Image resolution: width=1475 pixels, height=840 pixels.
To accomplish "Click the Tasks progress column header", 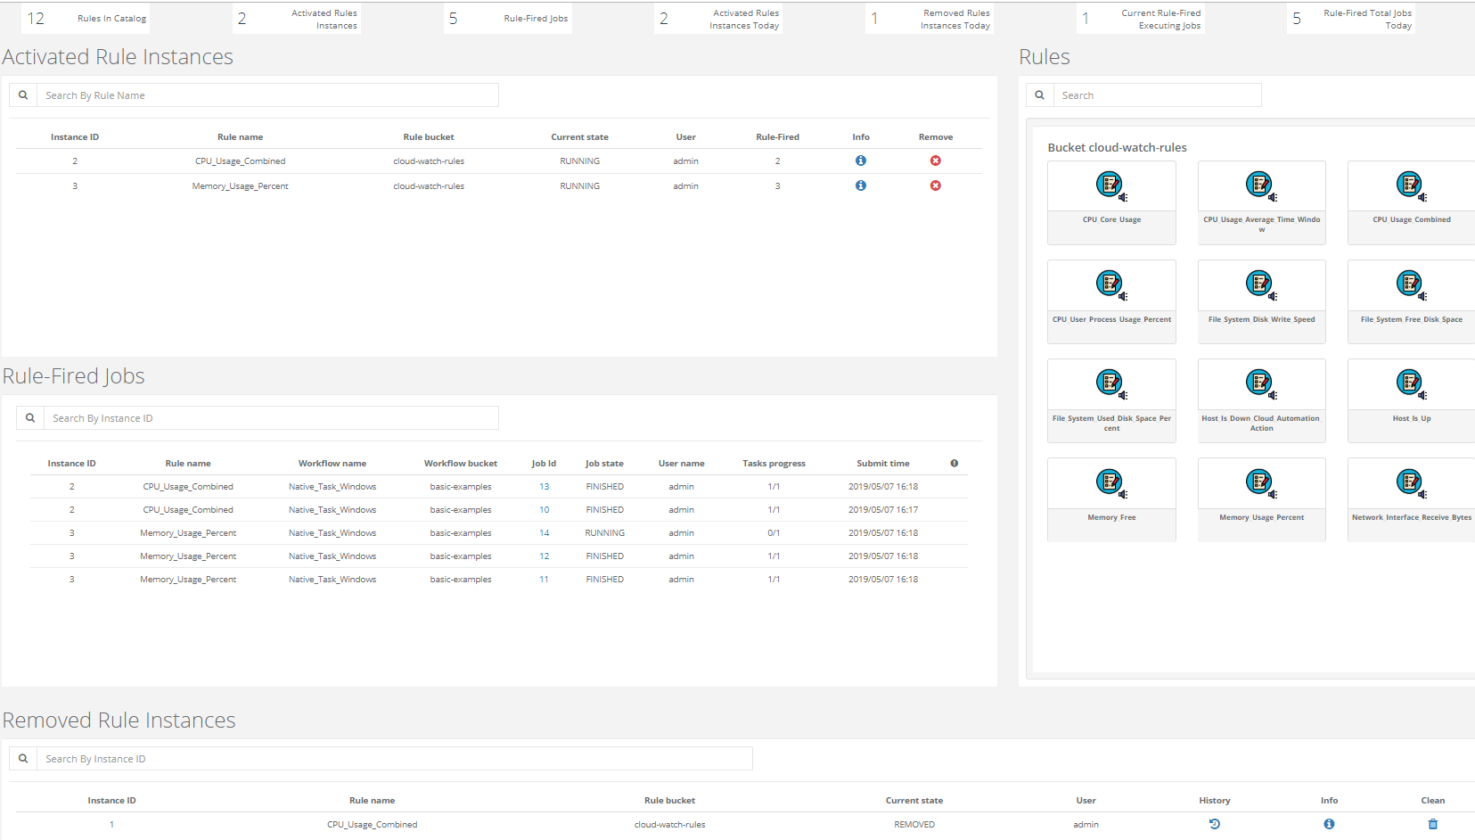I will (x=774, y=464).
